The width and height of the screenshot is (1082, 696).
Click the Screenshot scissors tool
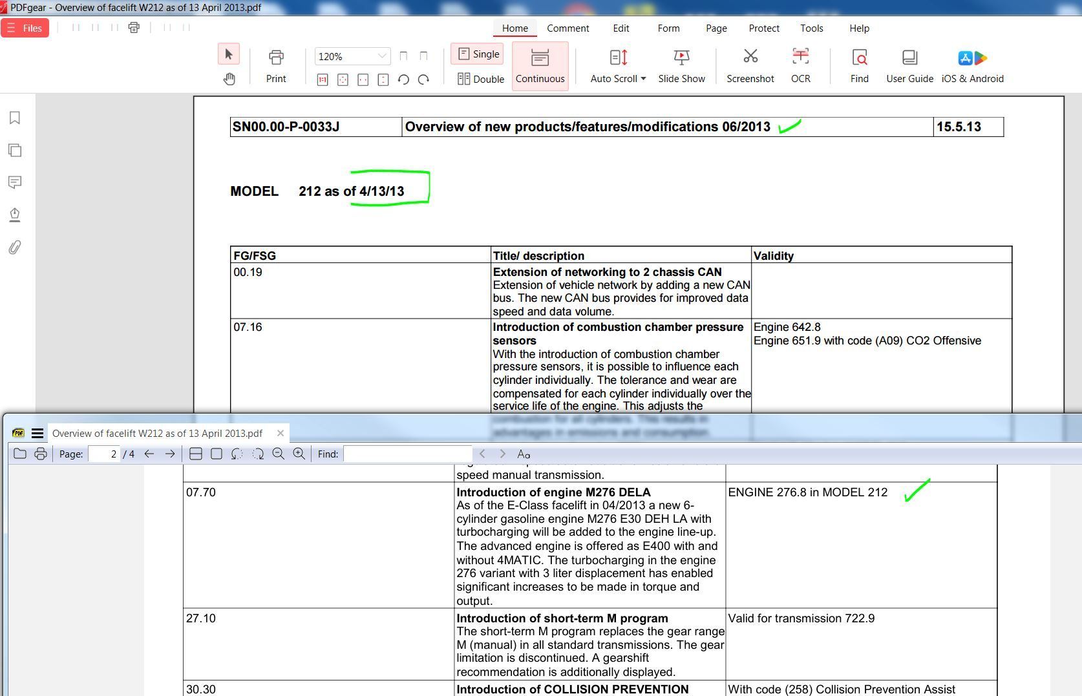(x=750, y=65)
